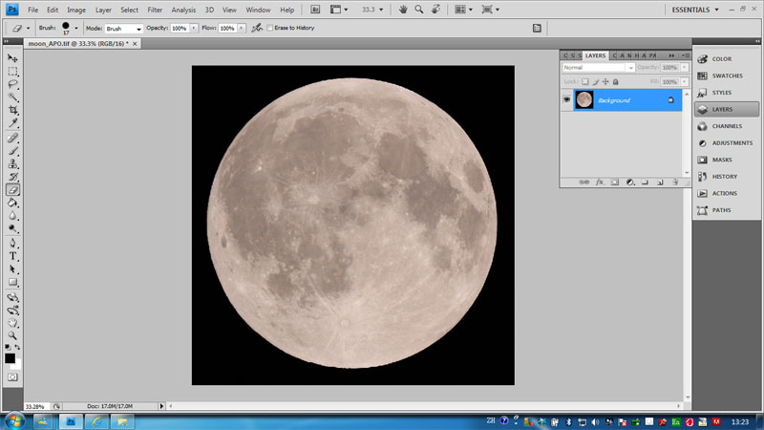Open the Brush preset picker dropdown
Screen dimensions: 764x430
(76, 29)
